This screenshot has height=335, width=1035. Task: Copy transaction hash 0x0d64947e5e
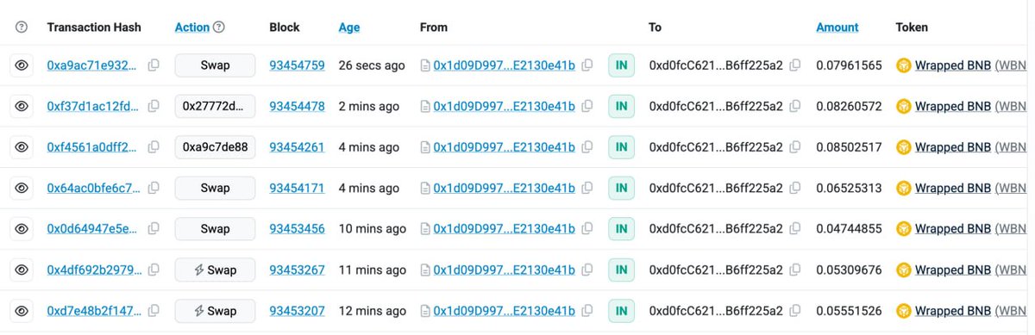(154, 229)
